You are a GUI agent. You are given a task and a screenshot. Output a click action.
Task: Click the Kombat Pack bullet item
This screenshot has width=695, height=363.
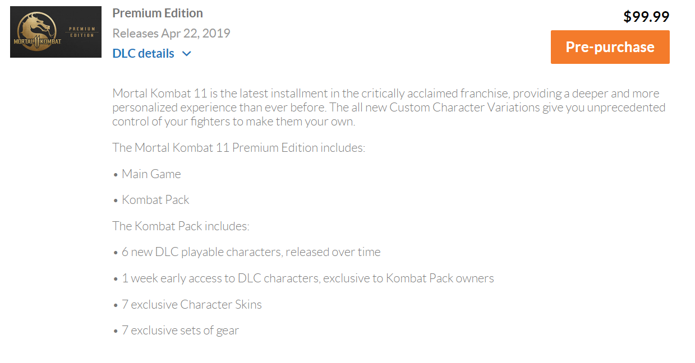pyautogui.click(x=155, y=199)
